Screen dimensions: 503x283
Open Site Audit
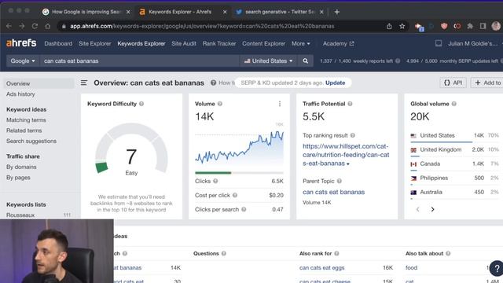184,43
